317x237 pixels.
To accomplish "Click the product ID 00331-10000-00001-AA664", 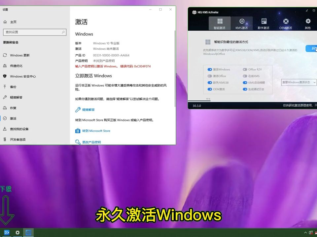I will click(111, 55).
